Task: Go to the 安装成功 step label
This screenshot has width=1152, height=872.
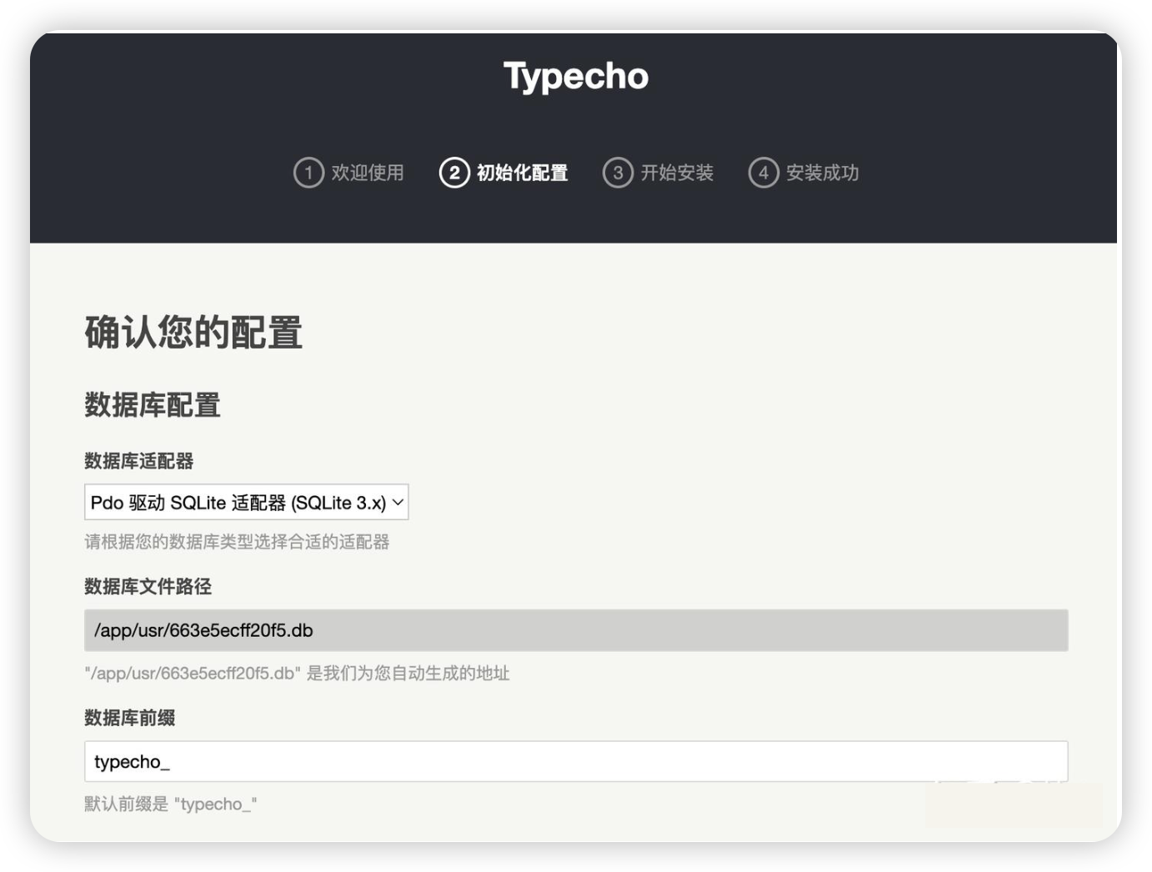Action: click(x=823, y=173)
